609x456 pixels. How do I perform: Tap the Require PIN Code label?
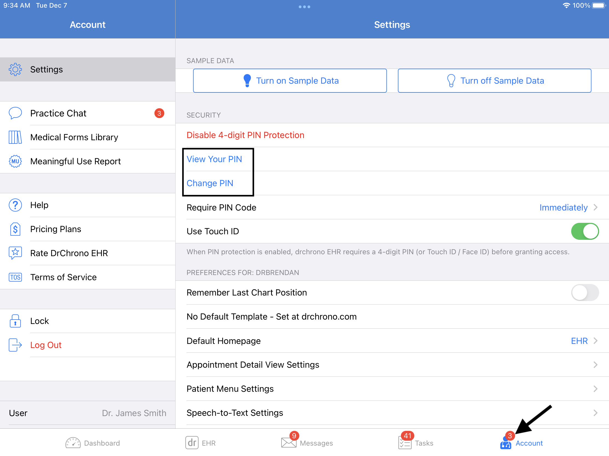(x=221, y=207)
